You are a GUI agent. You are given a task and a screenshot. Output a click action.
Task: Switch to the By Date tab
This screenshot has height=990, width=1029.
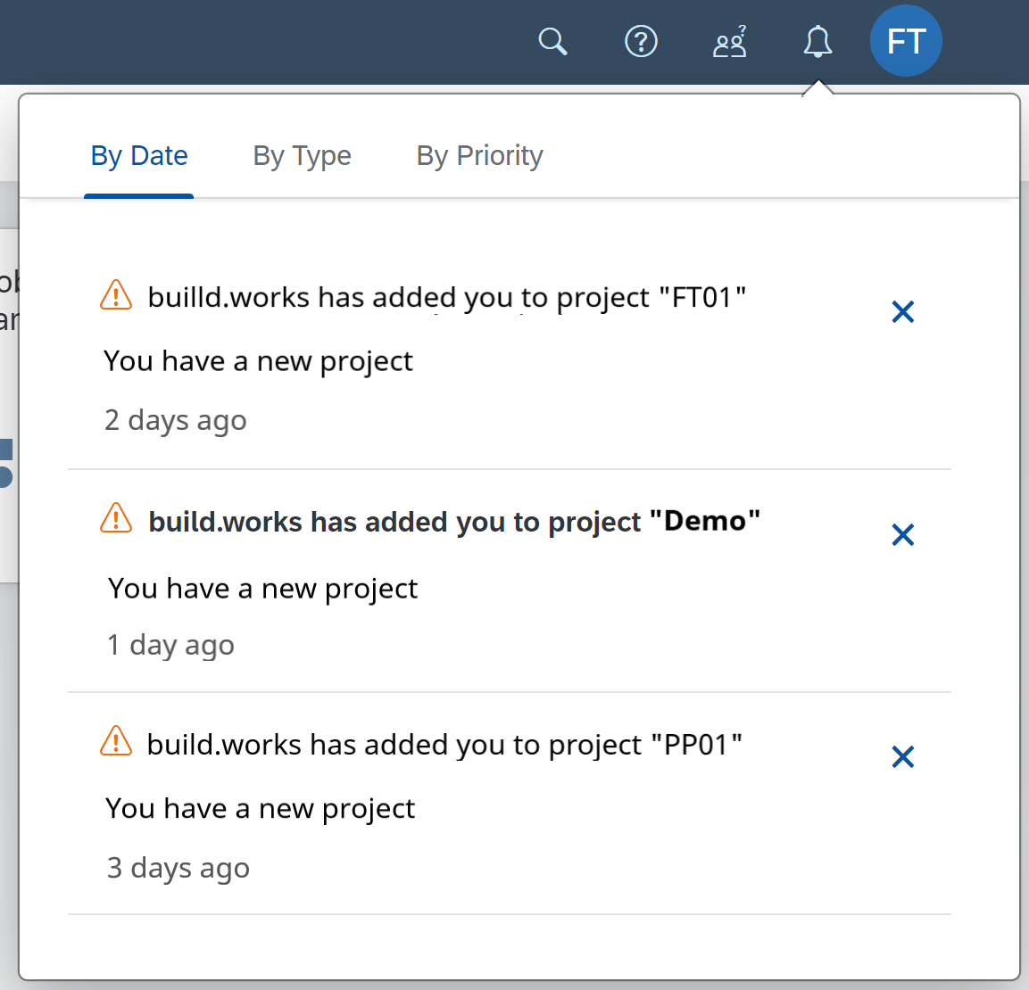pyautogui.click(x=139, y=156)
